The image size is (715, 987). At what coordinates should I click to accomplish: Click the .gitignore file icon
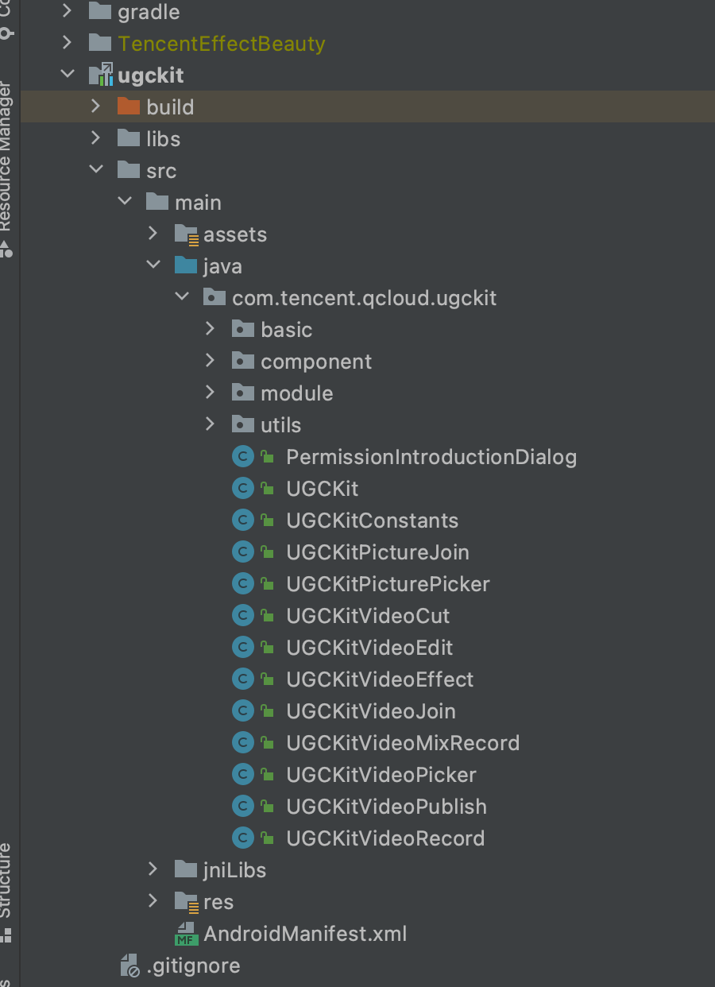click(129, 966)
